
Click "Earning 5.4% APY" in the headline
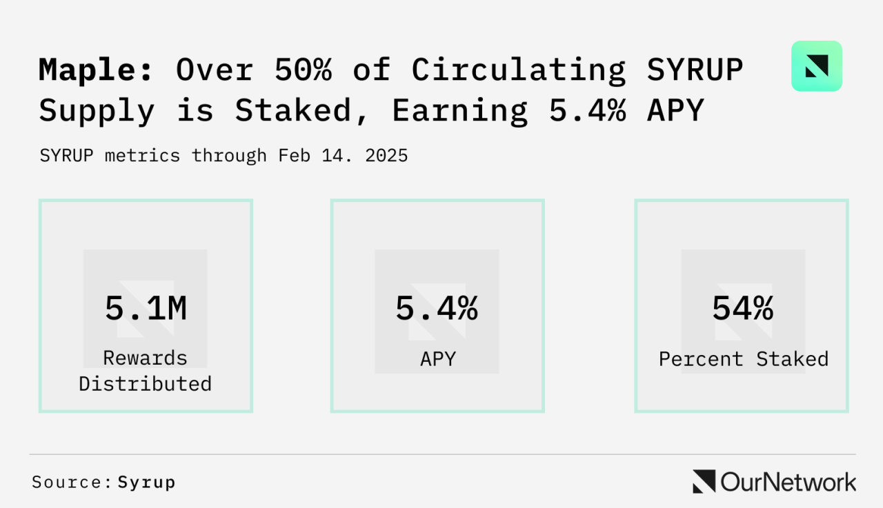click(x=548, y=112)
